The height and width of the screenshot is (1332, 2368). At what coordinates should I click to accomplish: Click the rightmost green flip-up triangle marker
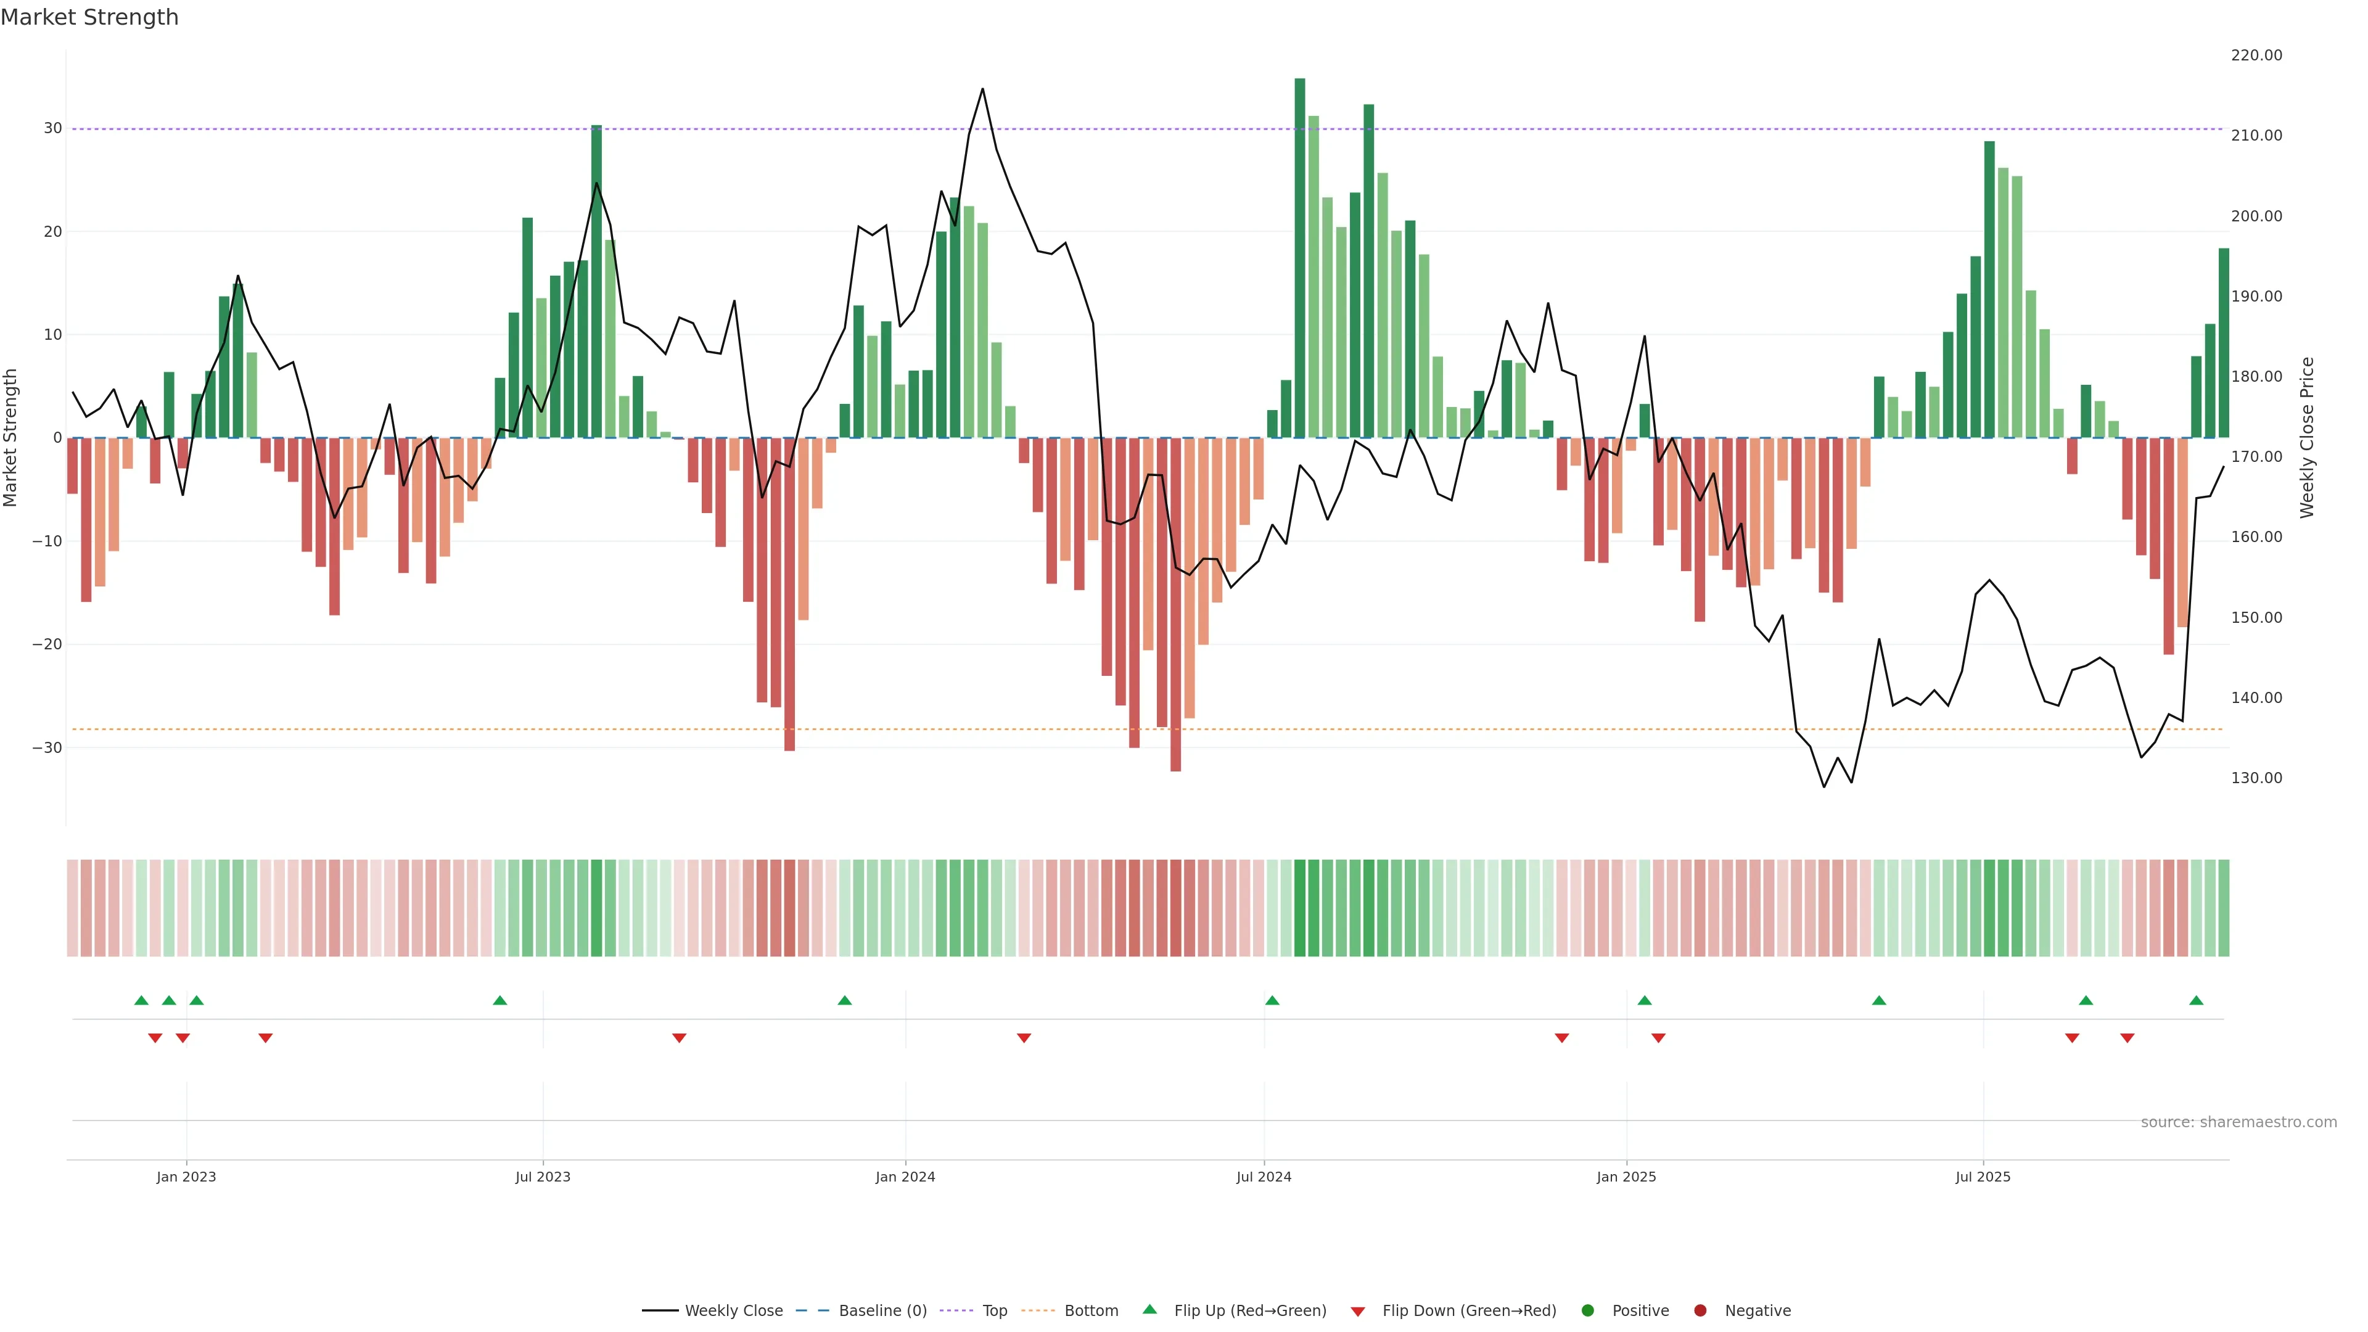pos(2196,1000)
